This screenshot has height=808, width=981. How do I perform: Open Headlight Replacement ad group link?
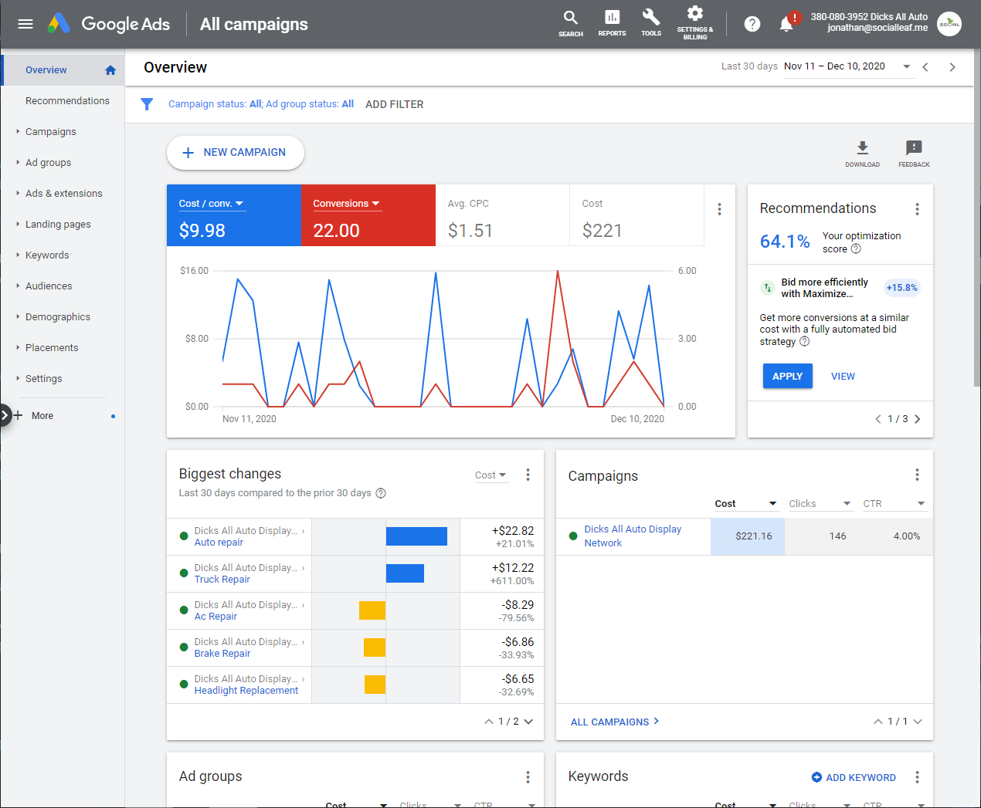click(246, 691)
